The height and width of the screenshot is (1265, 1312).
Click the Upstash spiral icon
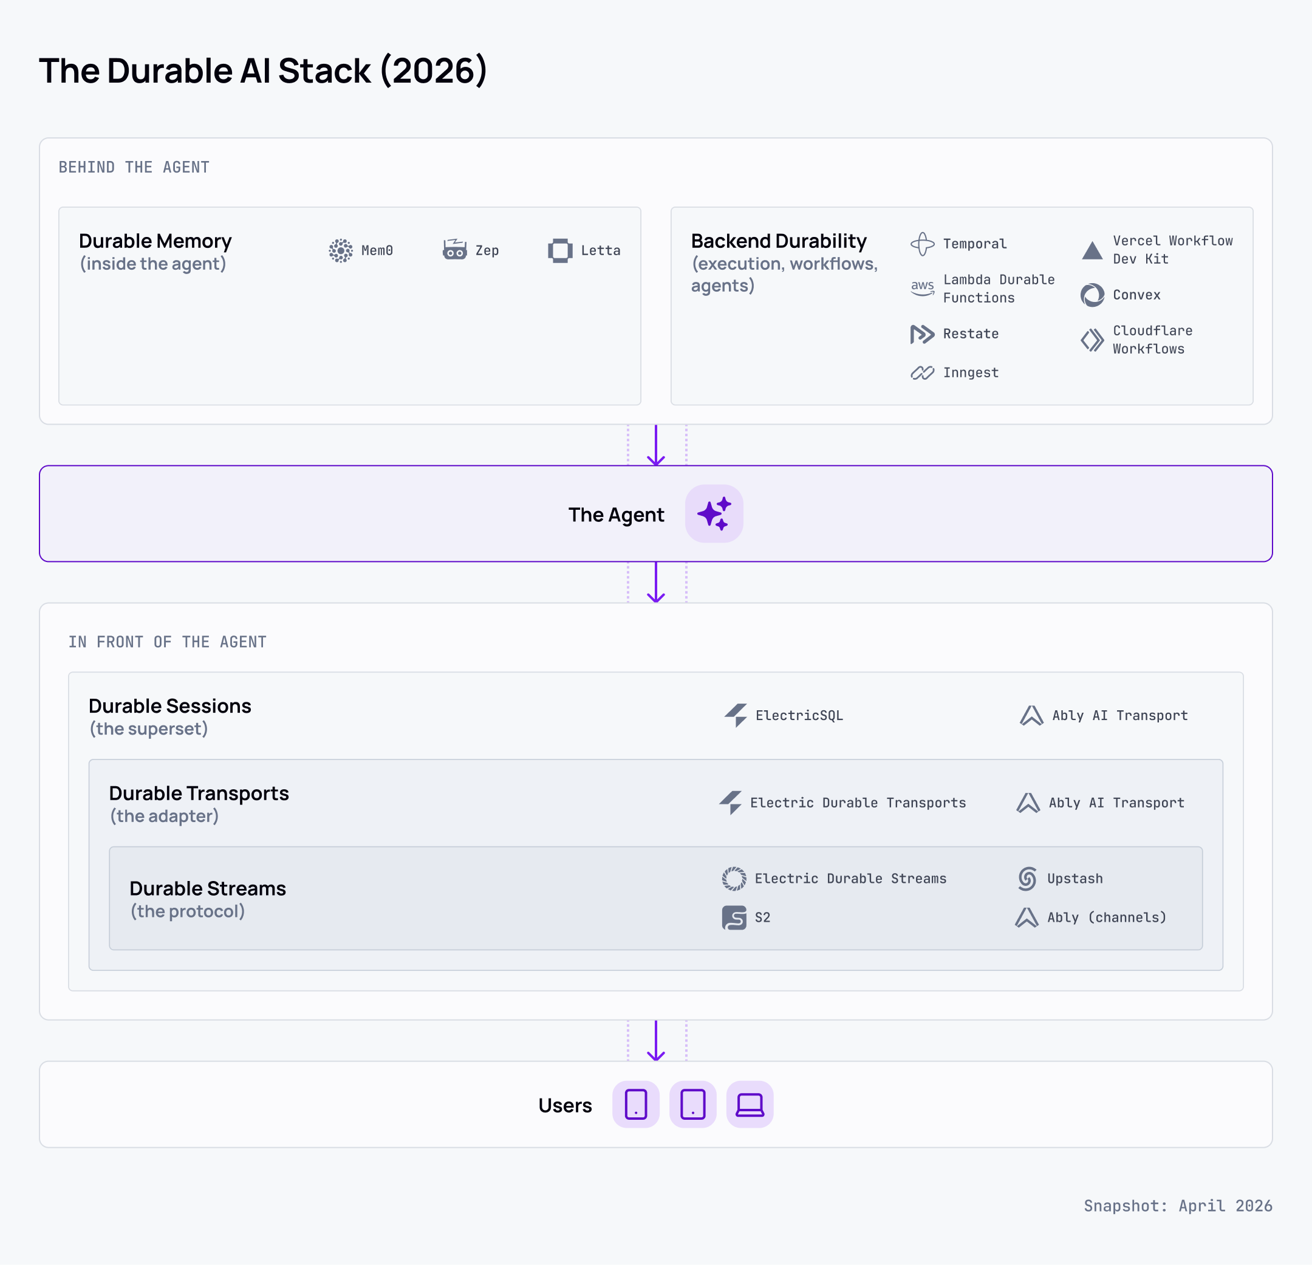[x=1027, y=878]
